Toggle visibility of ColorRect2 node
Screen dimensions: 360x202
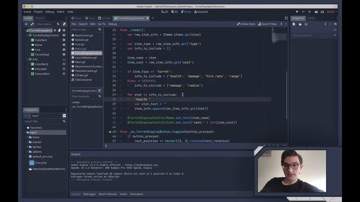[64, 64]
